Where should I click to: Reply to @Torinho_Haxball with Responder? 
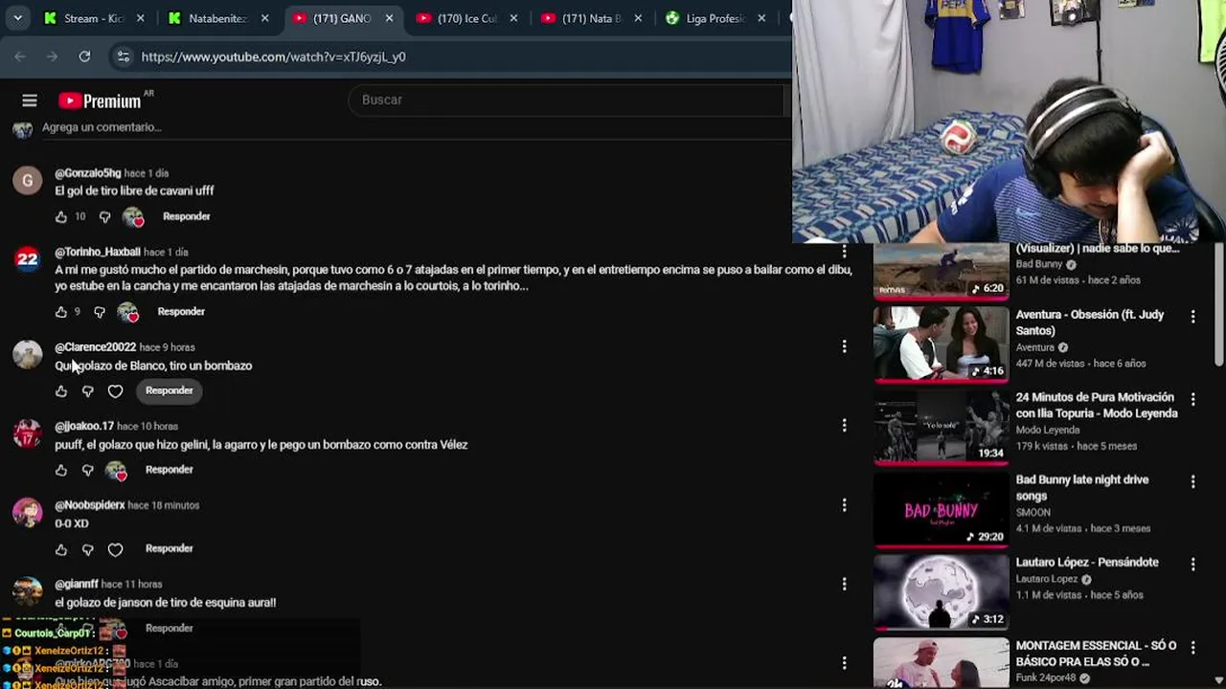click(x=181, y=311)
